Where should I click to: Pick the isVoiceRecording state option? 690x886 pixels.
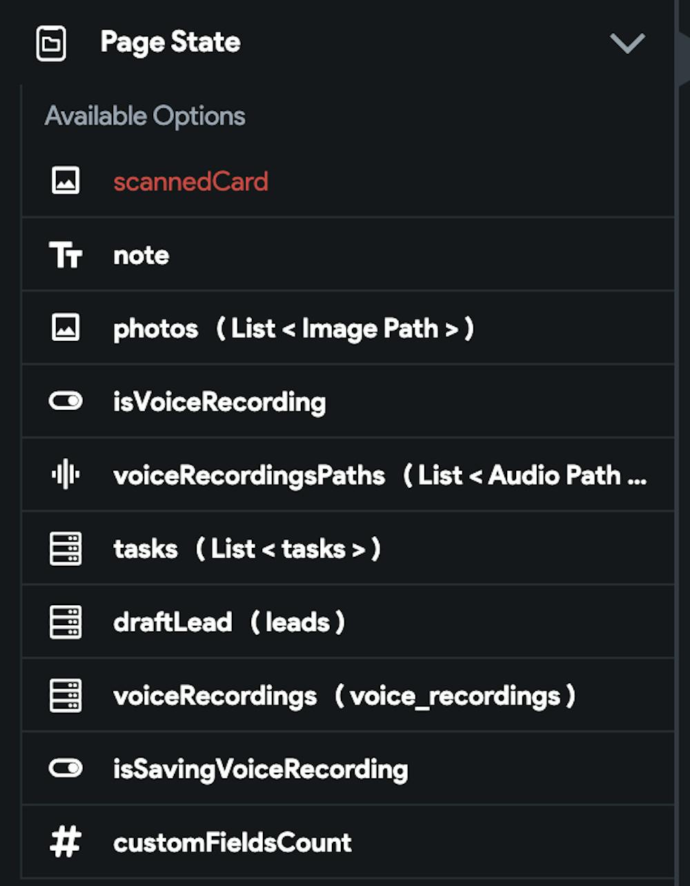pyautogui.click(x=219, y=402)
